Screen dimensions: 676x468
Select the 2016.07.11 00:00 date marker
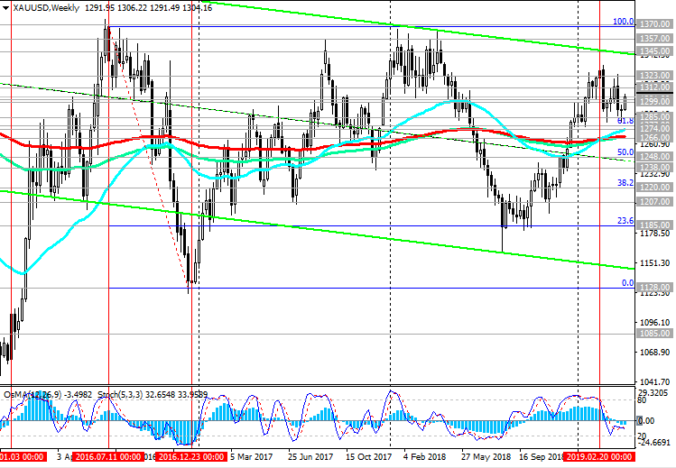tap(107, 457)
